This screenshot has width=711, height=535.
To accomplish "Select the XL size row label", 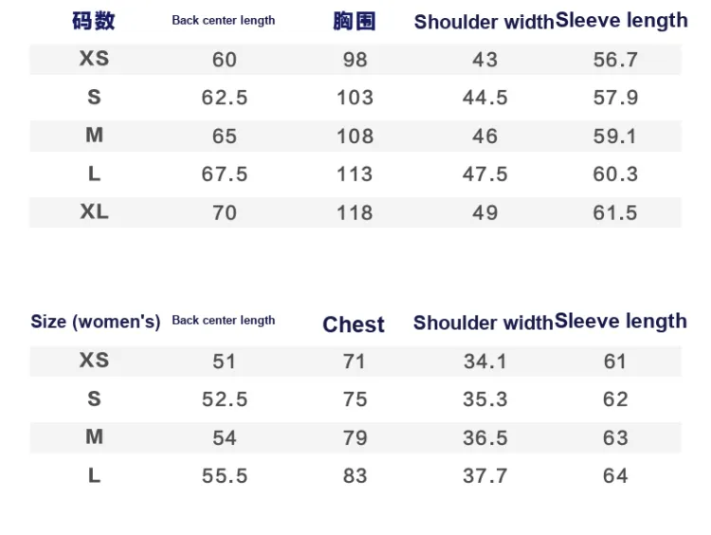I will (94, 212).
